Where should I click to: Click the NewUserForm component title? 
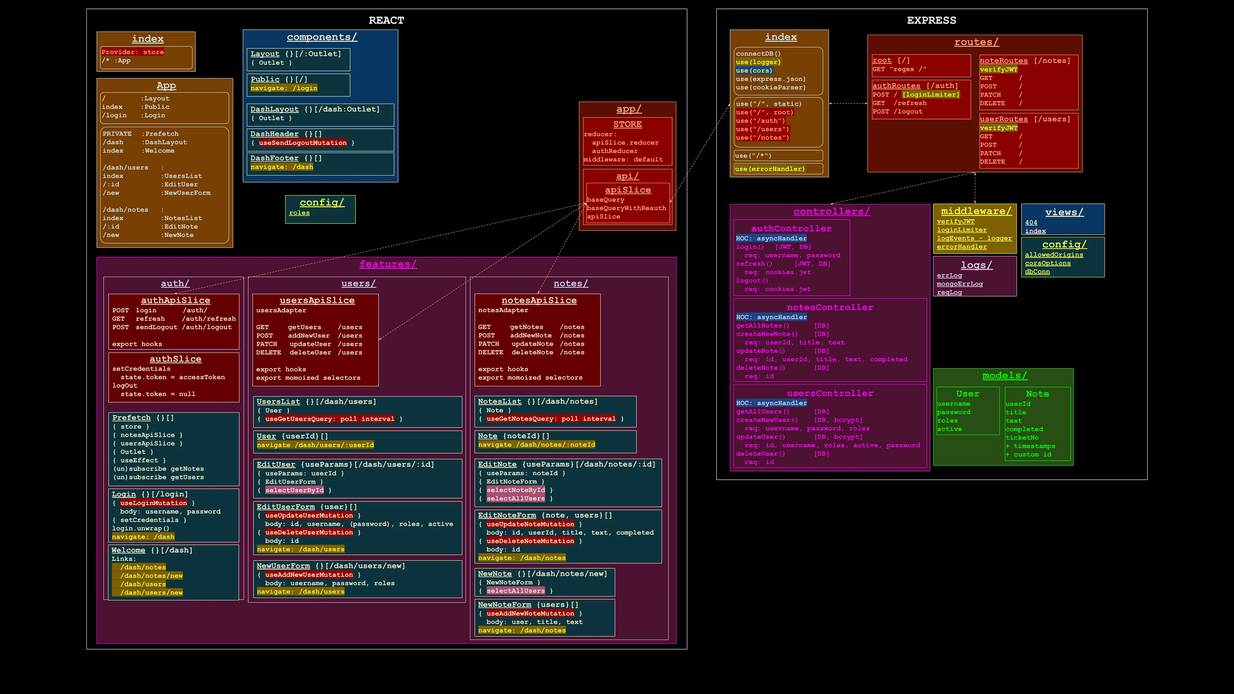coord(283,566)
